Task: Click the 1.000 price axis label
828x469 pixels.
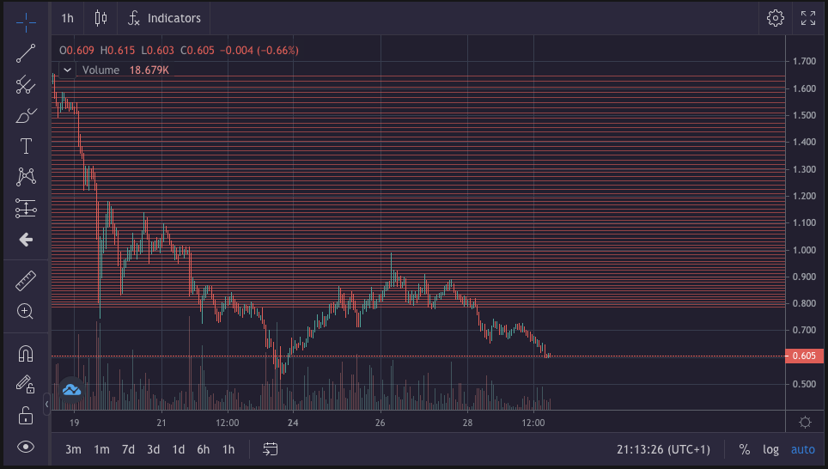Action: click(804, 250)
